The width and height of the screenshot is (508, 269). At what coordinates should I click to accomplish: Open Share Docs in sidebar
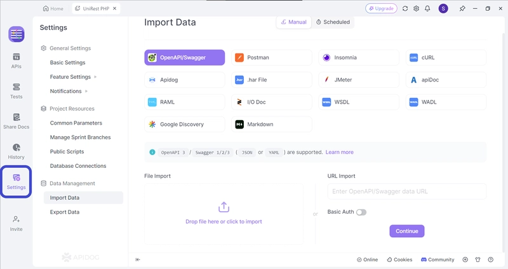[x=17, y=121]
